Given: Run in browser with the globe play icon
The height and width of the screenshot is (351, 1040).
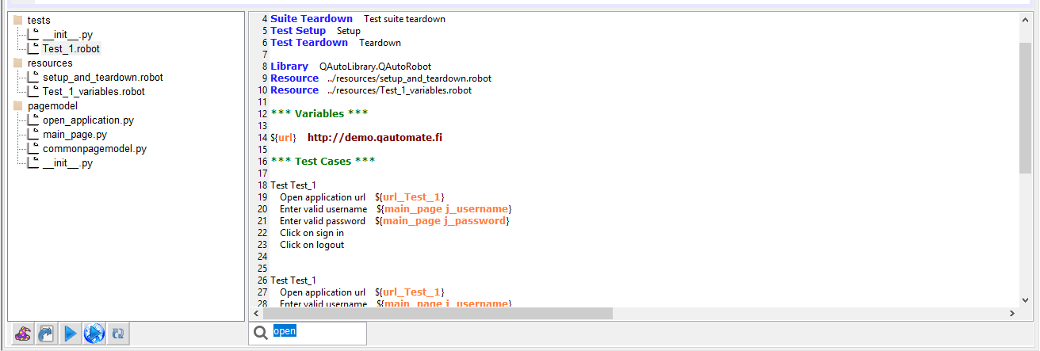Looking at the screenshot, I should (x=94, y=334).
